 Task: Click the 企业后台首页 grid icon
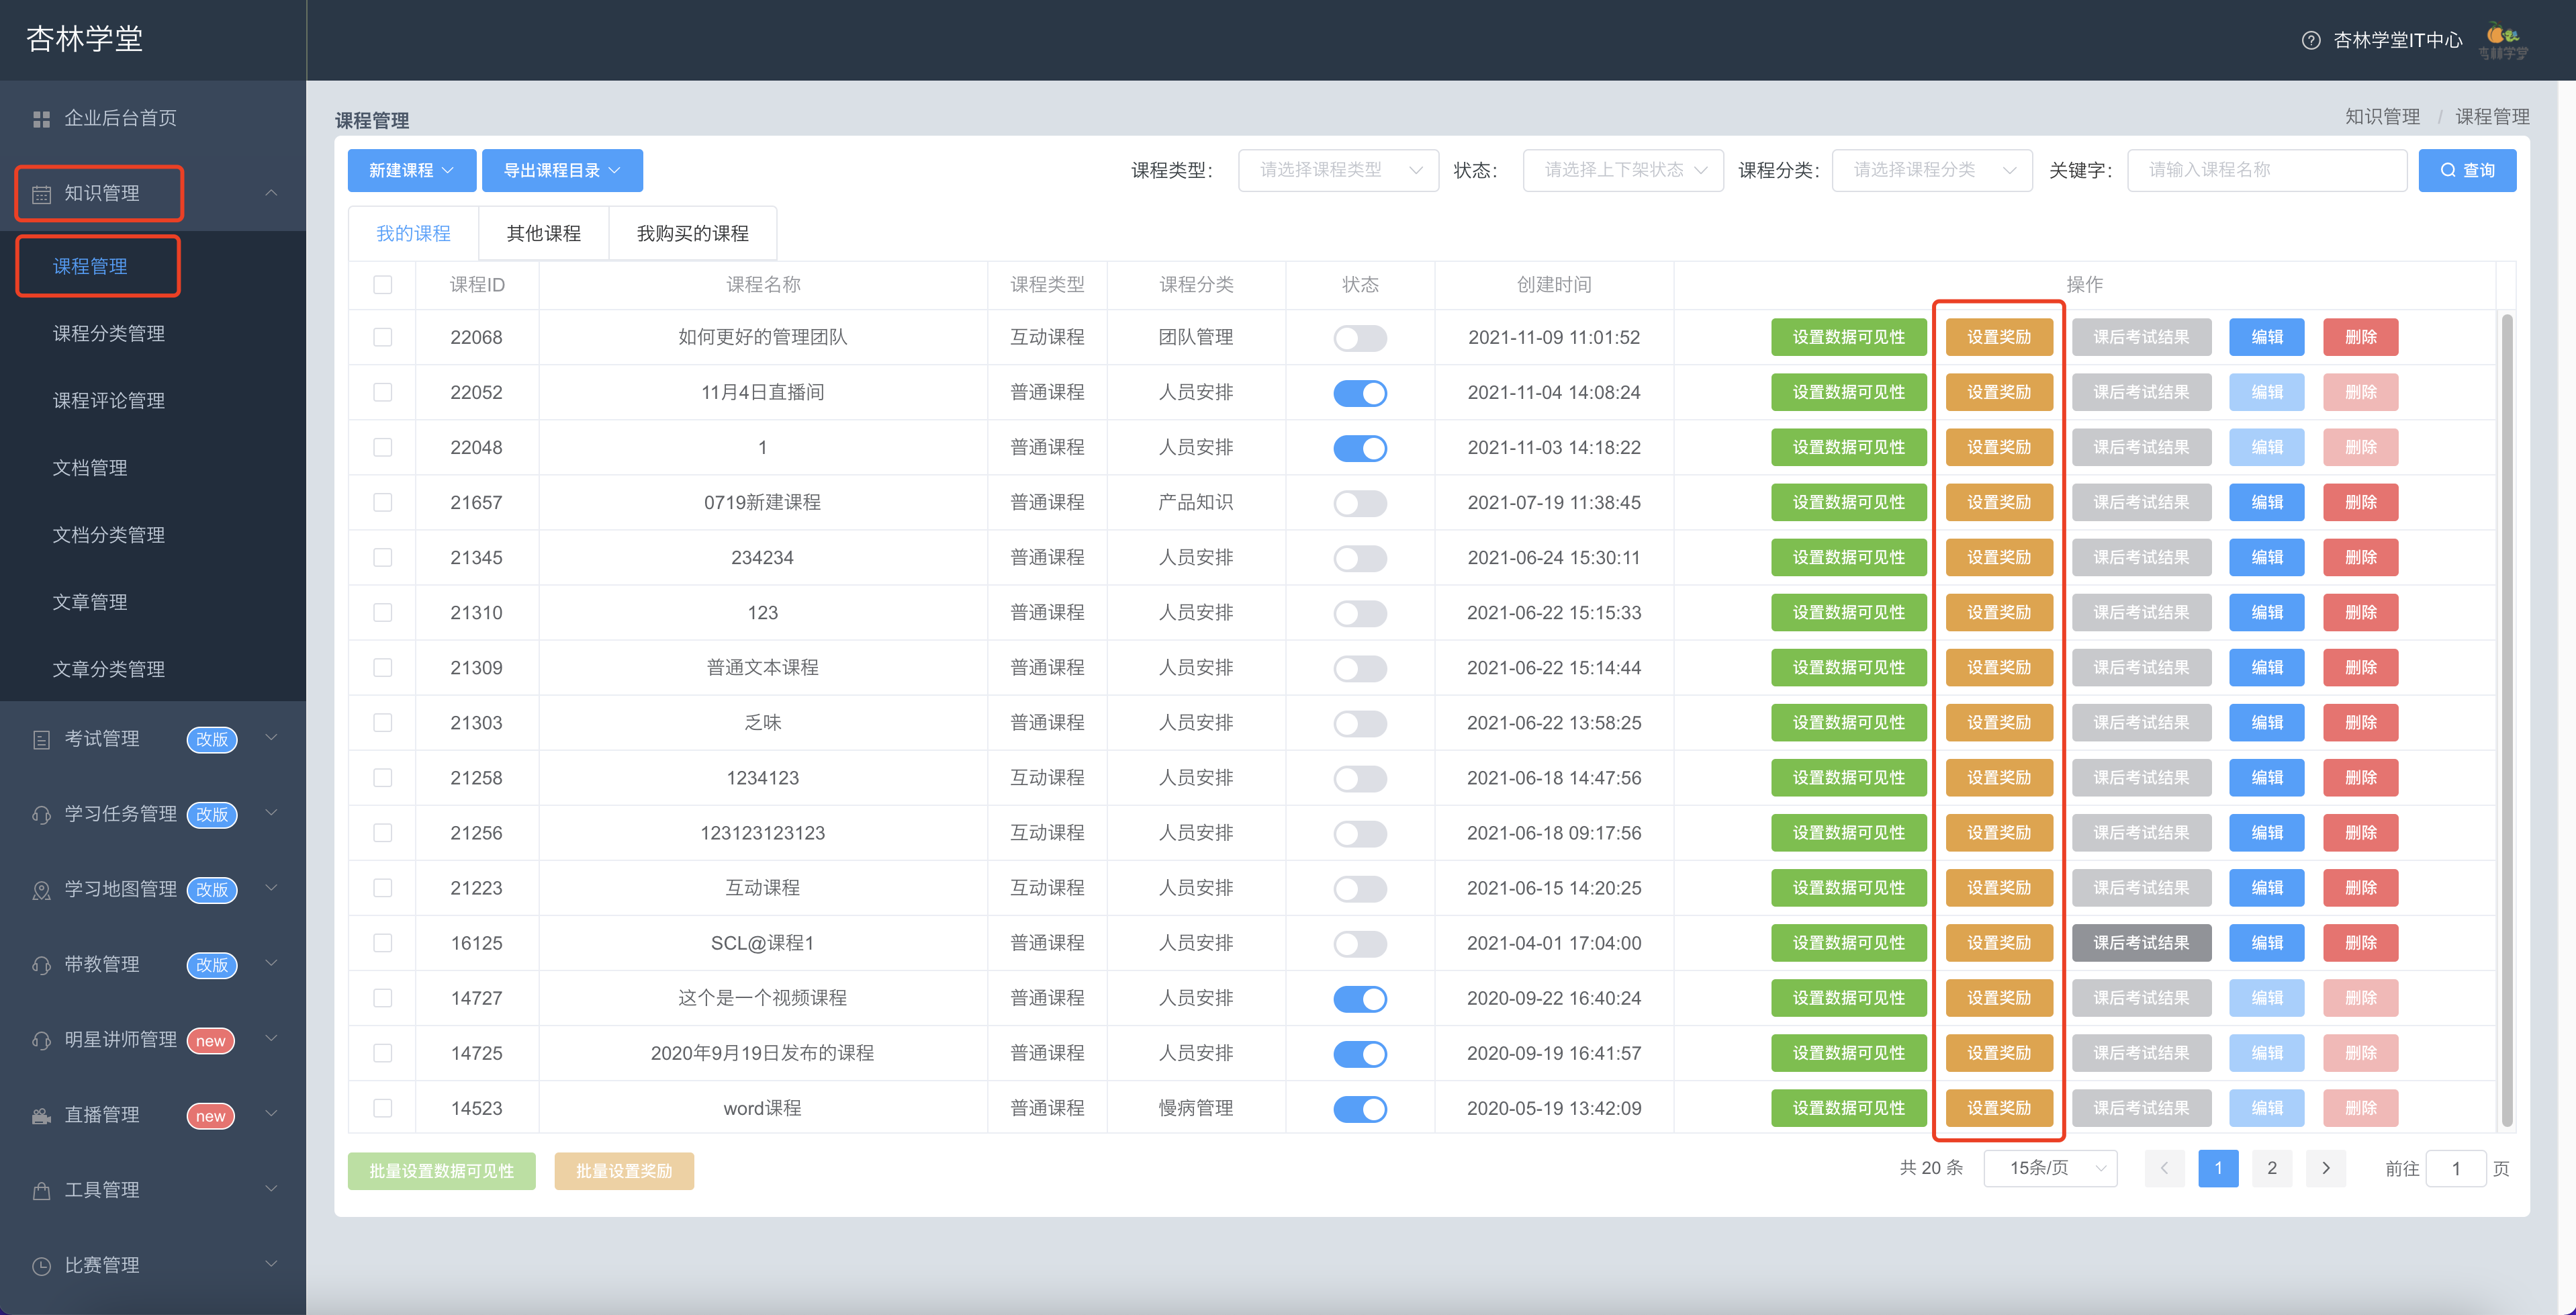[x=41, y=119]
